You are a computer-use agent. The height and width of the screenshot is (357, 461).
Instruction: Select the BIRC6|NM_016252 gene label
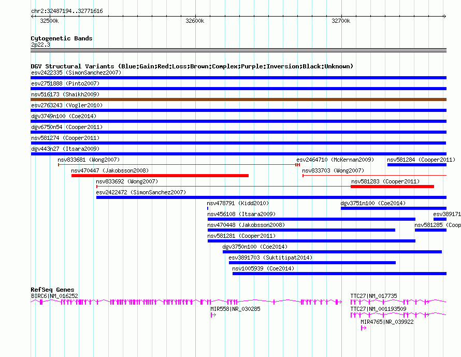click(54, 296)
